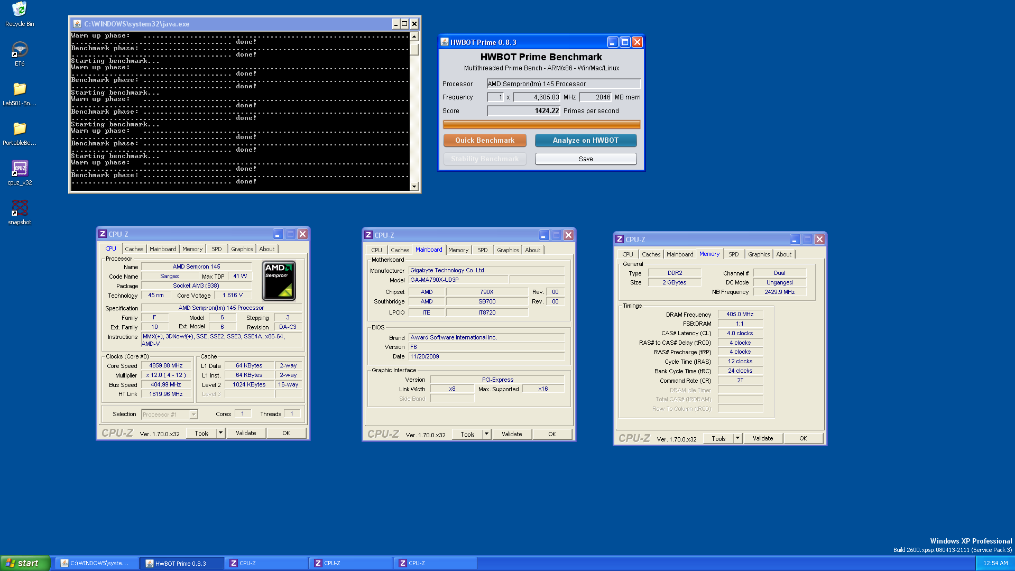Screen dimensions: 1015x571
Task: Switch to HWBOT Prime 0.8.3 taskbar button
Action: click(x=181, y=563)
